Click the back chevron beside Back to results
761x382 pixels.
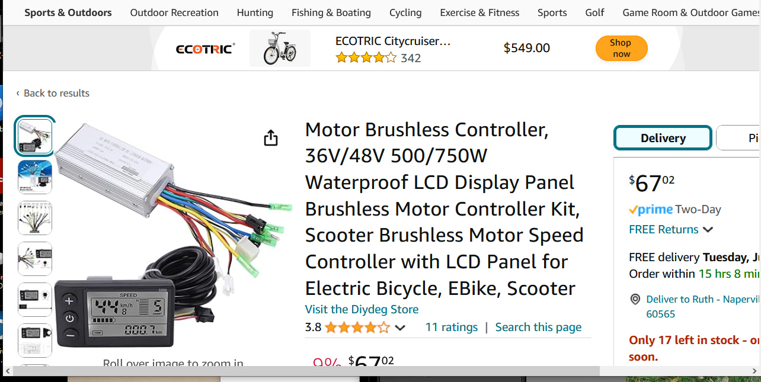click(x=18, y=93)
